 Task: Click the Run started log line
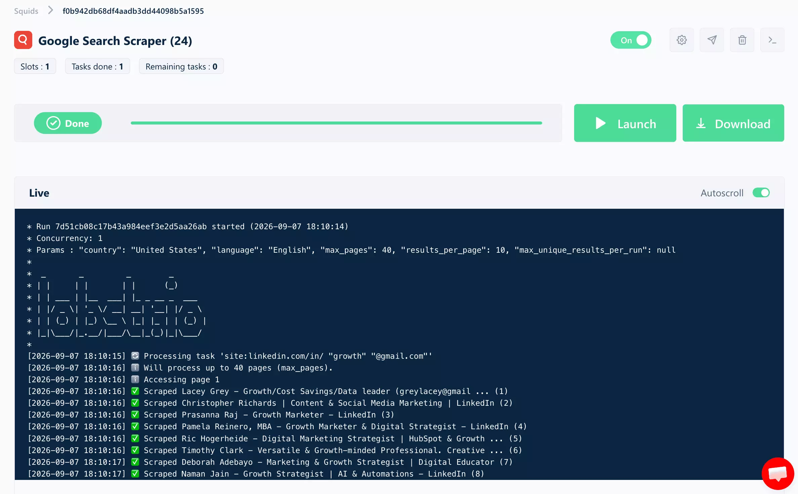pyautogui.click(x=188, y=227)
